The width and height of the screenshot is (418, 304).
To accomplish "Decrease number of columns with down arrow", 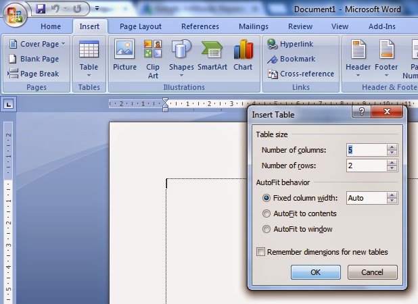I will click(392, 153).
